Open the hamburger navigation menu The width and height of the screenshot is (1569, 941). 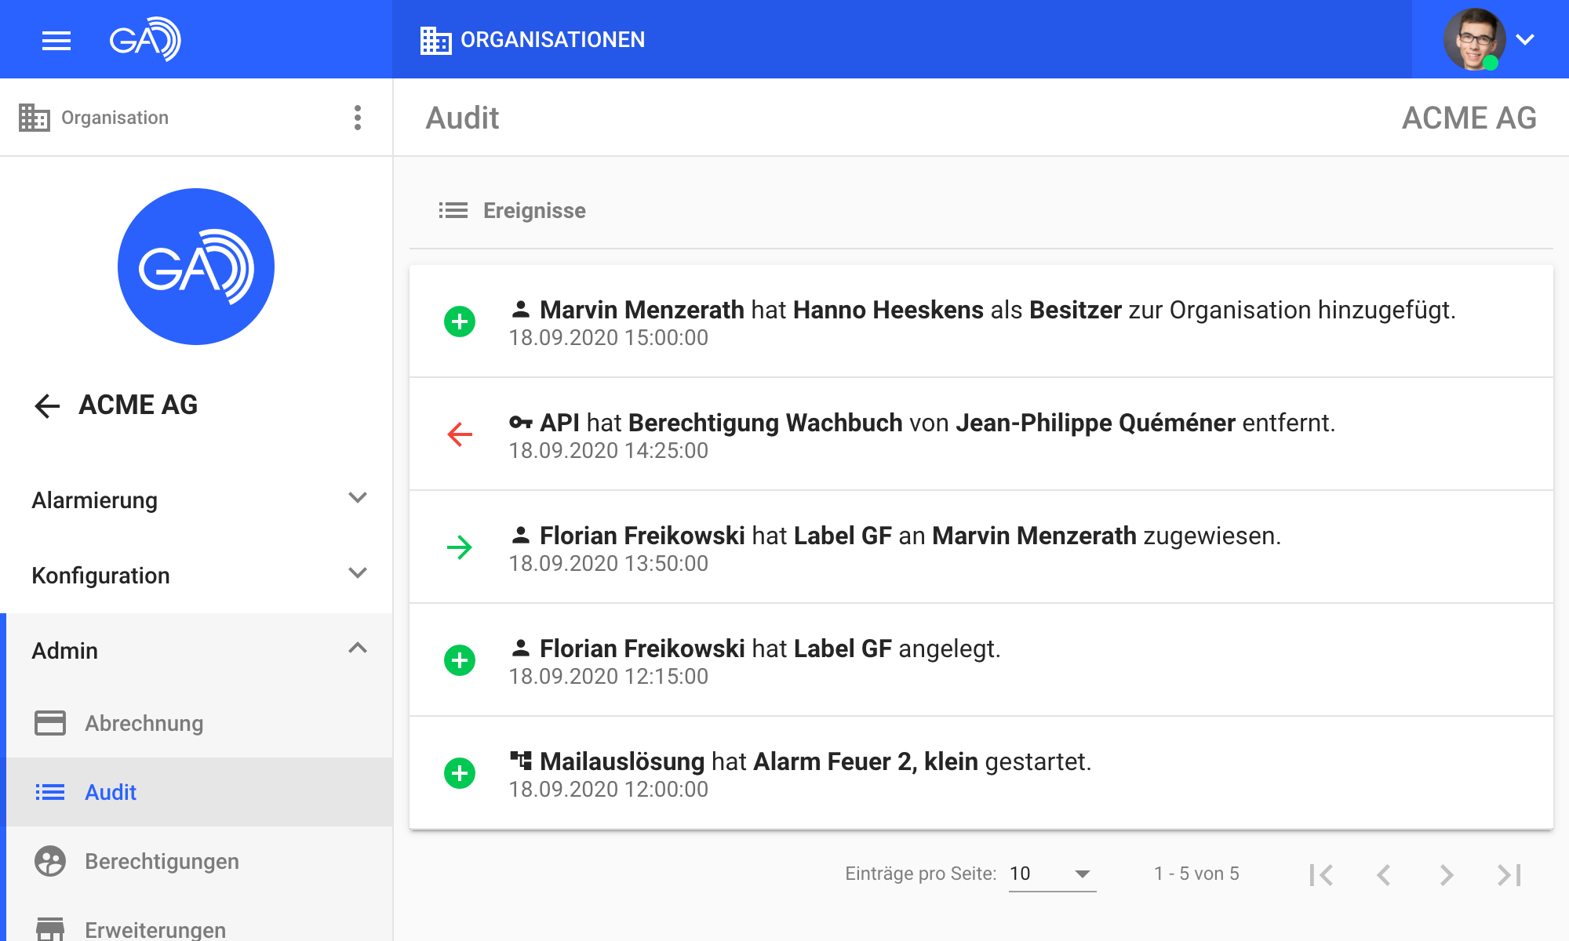point(56,40)
